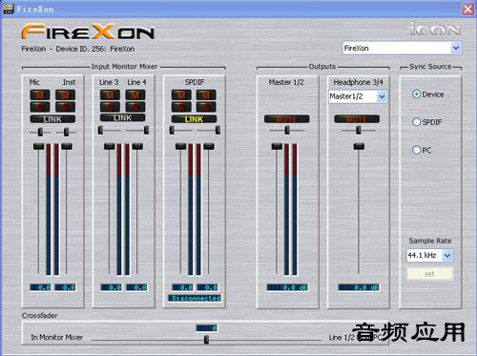This screenshot has height=356, width=477.
Task: Toggle LINK for Mic and Inst channels
Action: point(52,119)
